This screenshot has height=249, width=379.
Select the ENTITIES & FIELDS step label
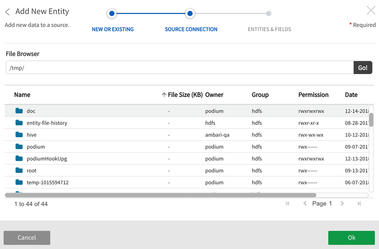[x=269, y=29]
